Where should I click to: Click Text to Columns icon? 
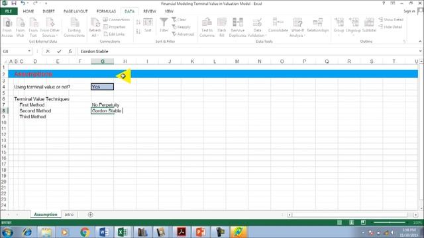coord(207,28)
